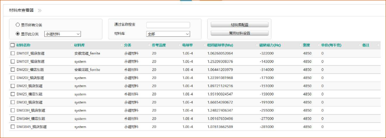Click the Mu value 1.06268052064

click(220, 54)
